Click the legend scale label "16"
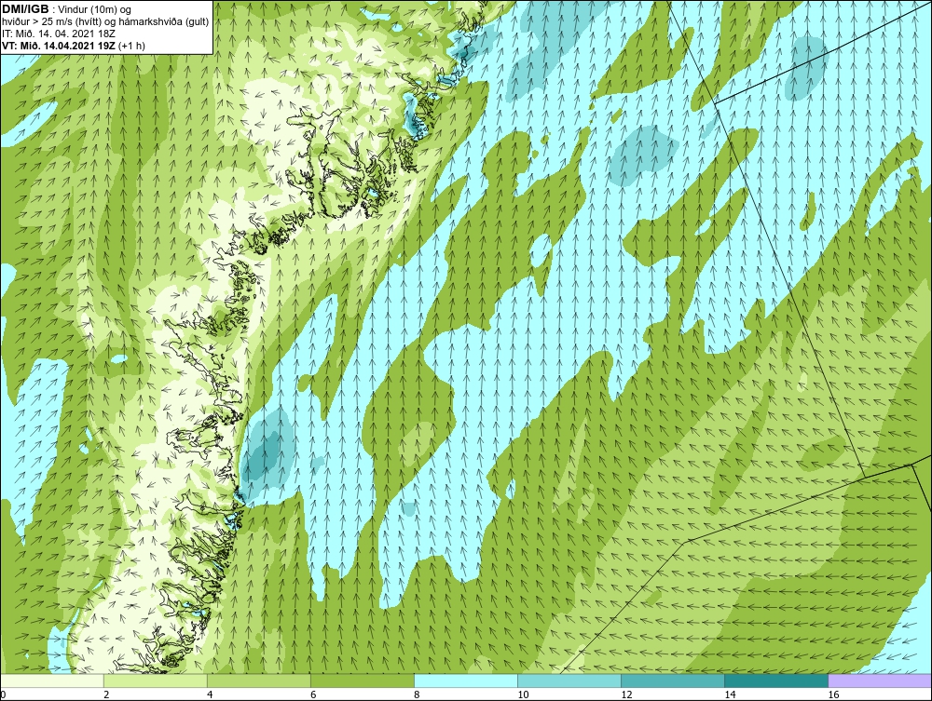Image resolution: width=932 pixels, height=701 pixels. [x=833, y=695]
